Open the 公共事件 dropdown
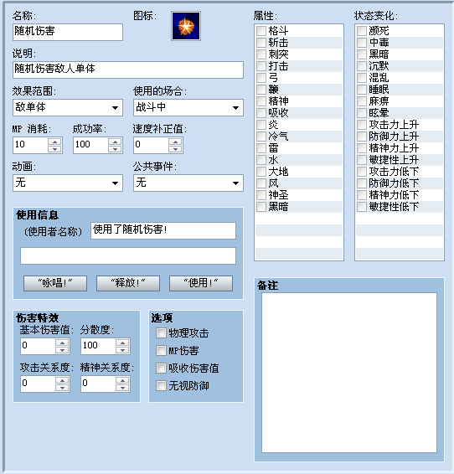Viewport: 454px width, 474px height. click(188, 183)
